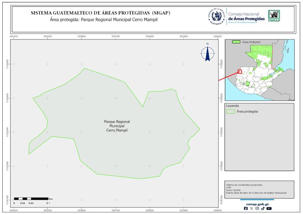Click the coordinate system info box
This screenshot has height=214, width=303.
[x=259, y=189]
